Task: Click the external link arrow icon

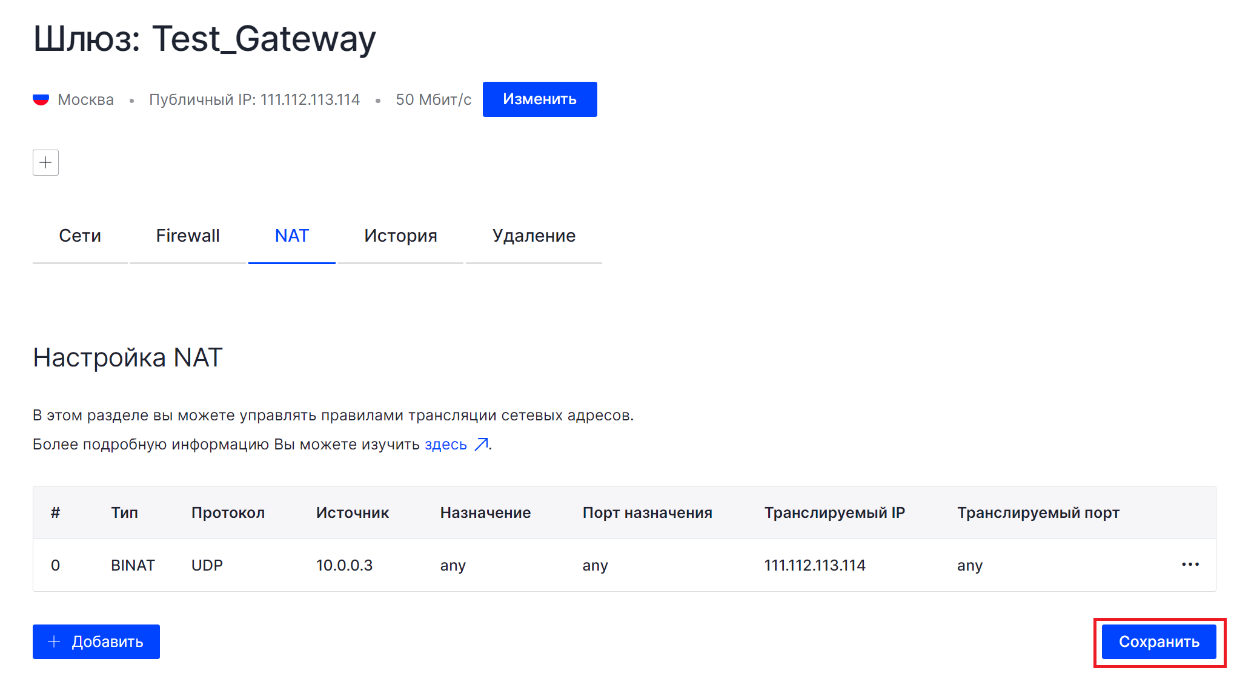Action: tap(481, 445)
